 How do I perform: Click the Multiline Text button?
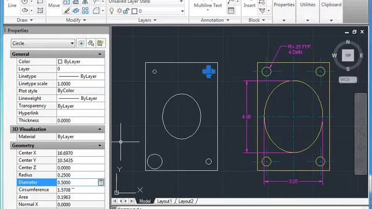208,6
